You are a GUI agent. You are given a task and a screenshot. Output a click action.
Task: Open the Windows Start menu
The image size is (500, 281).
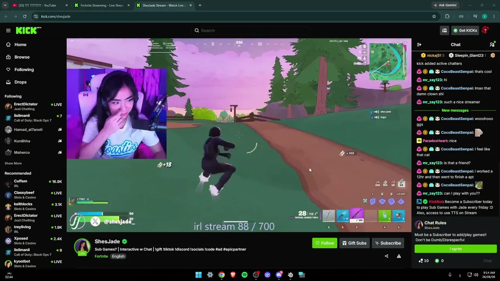pyautogui.click(x=198, y=275)
